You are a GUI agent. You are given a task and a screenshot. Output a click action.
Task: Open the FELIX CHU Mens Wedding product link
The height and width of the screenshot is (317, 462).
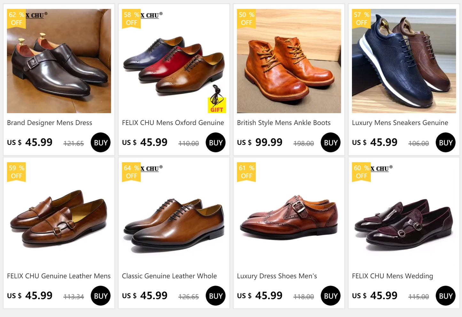point(392,276)
